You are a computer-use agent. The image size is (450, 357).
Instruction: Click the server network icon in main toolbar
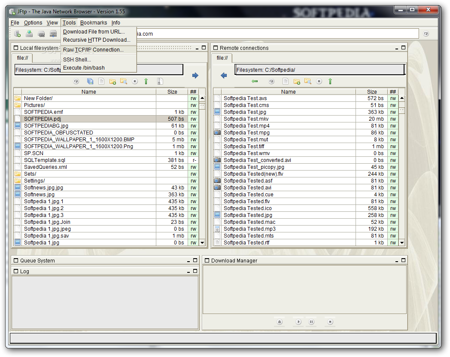click(x=53, y=34)
